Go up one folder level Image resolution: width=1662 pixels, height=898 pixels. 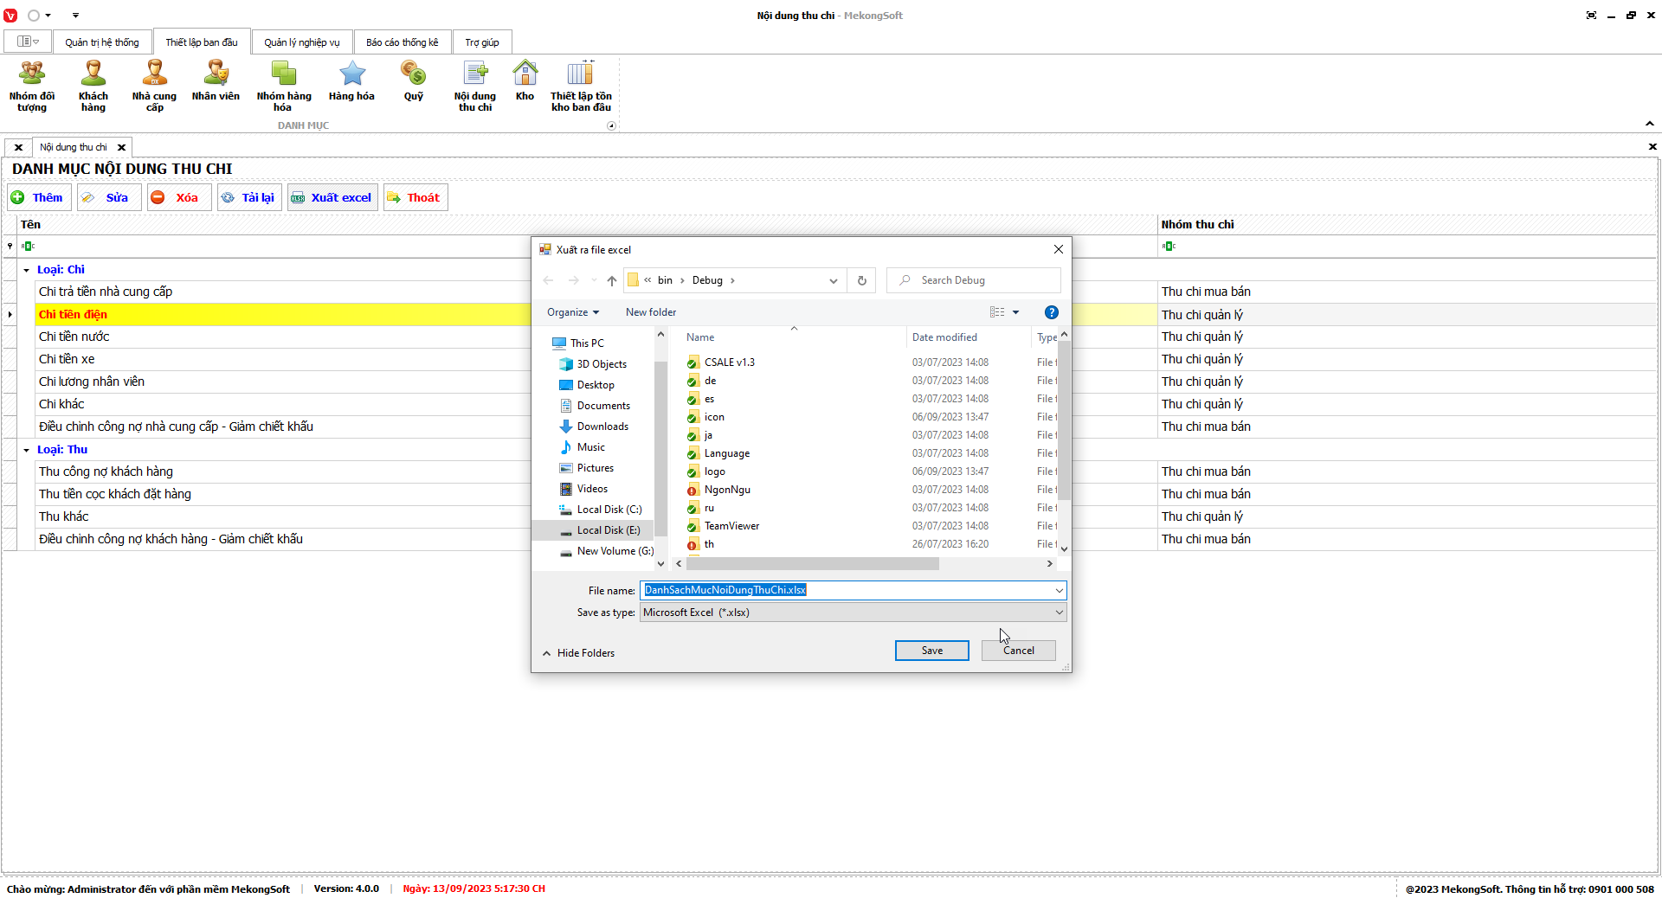pyautogui.click(x=612, y=280)
